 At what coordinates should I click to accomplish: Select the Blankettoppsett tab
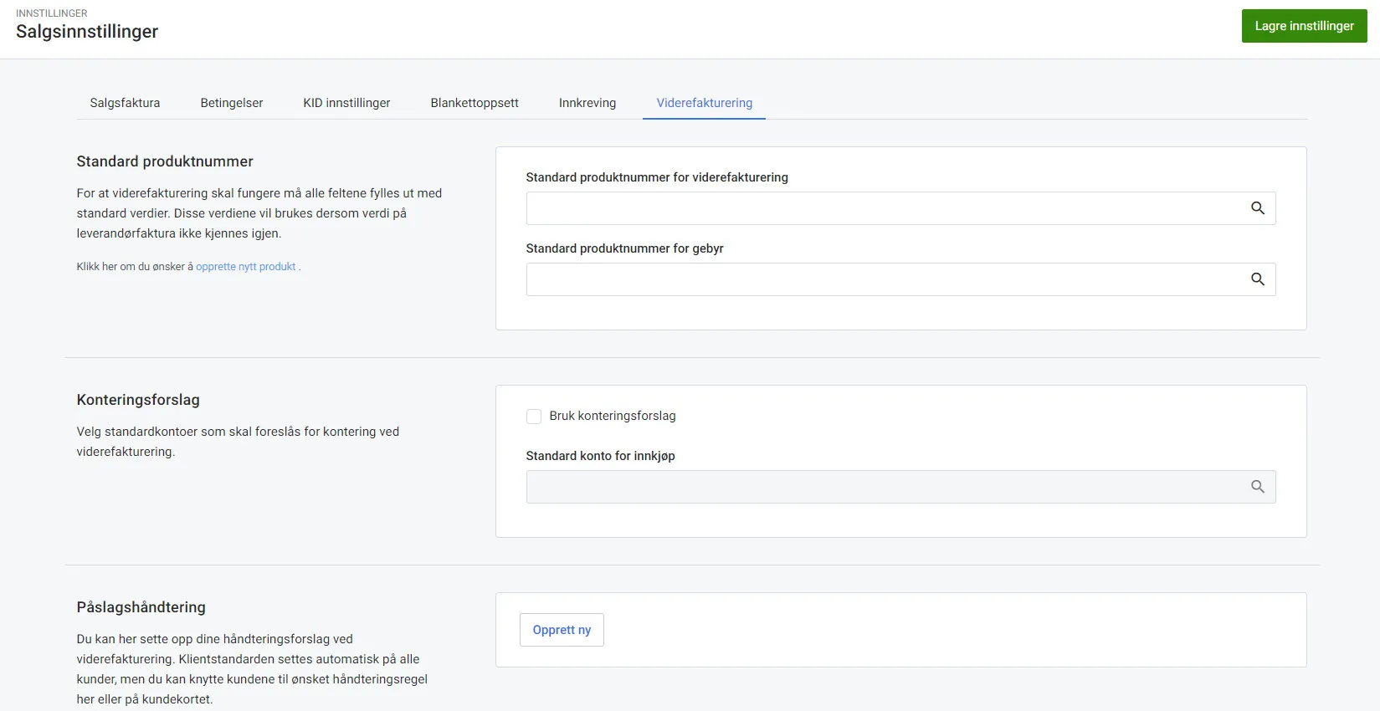click(475, 103)
